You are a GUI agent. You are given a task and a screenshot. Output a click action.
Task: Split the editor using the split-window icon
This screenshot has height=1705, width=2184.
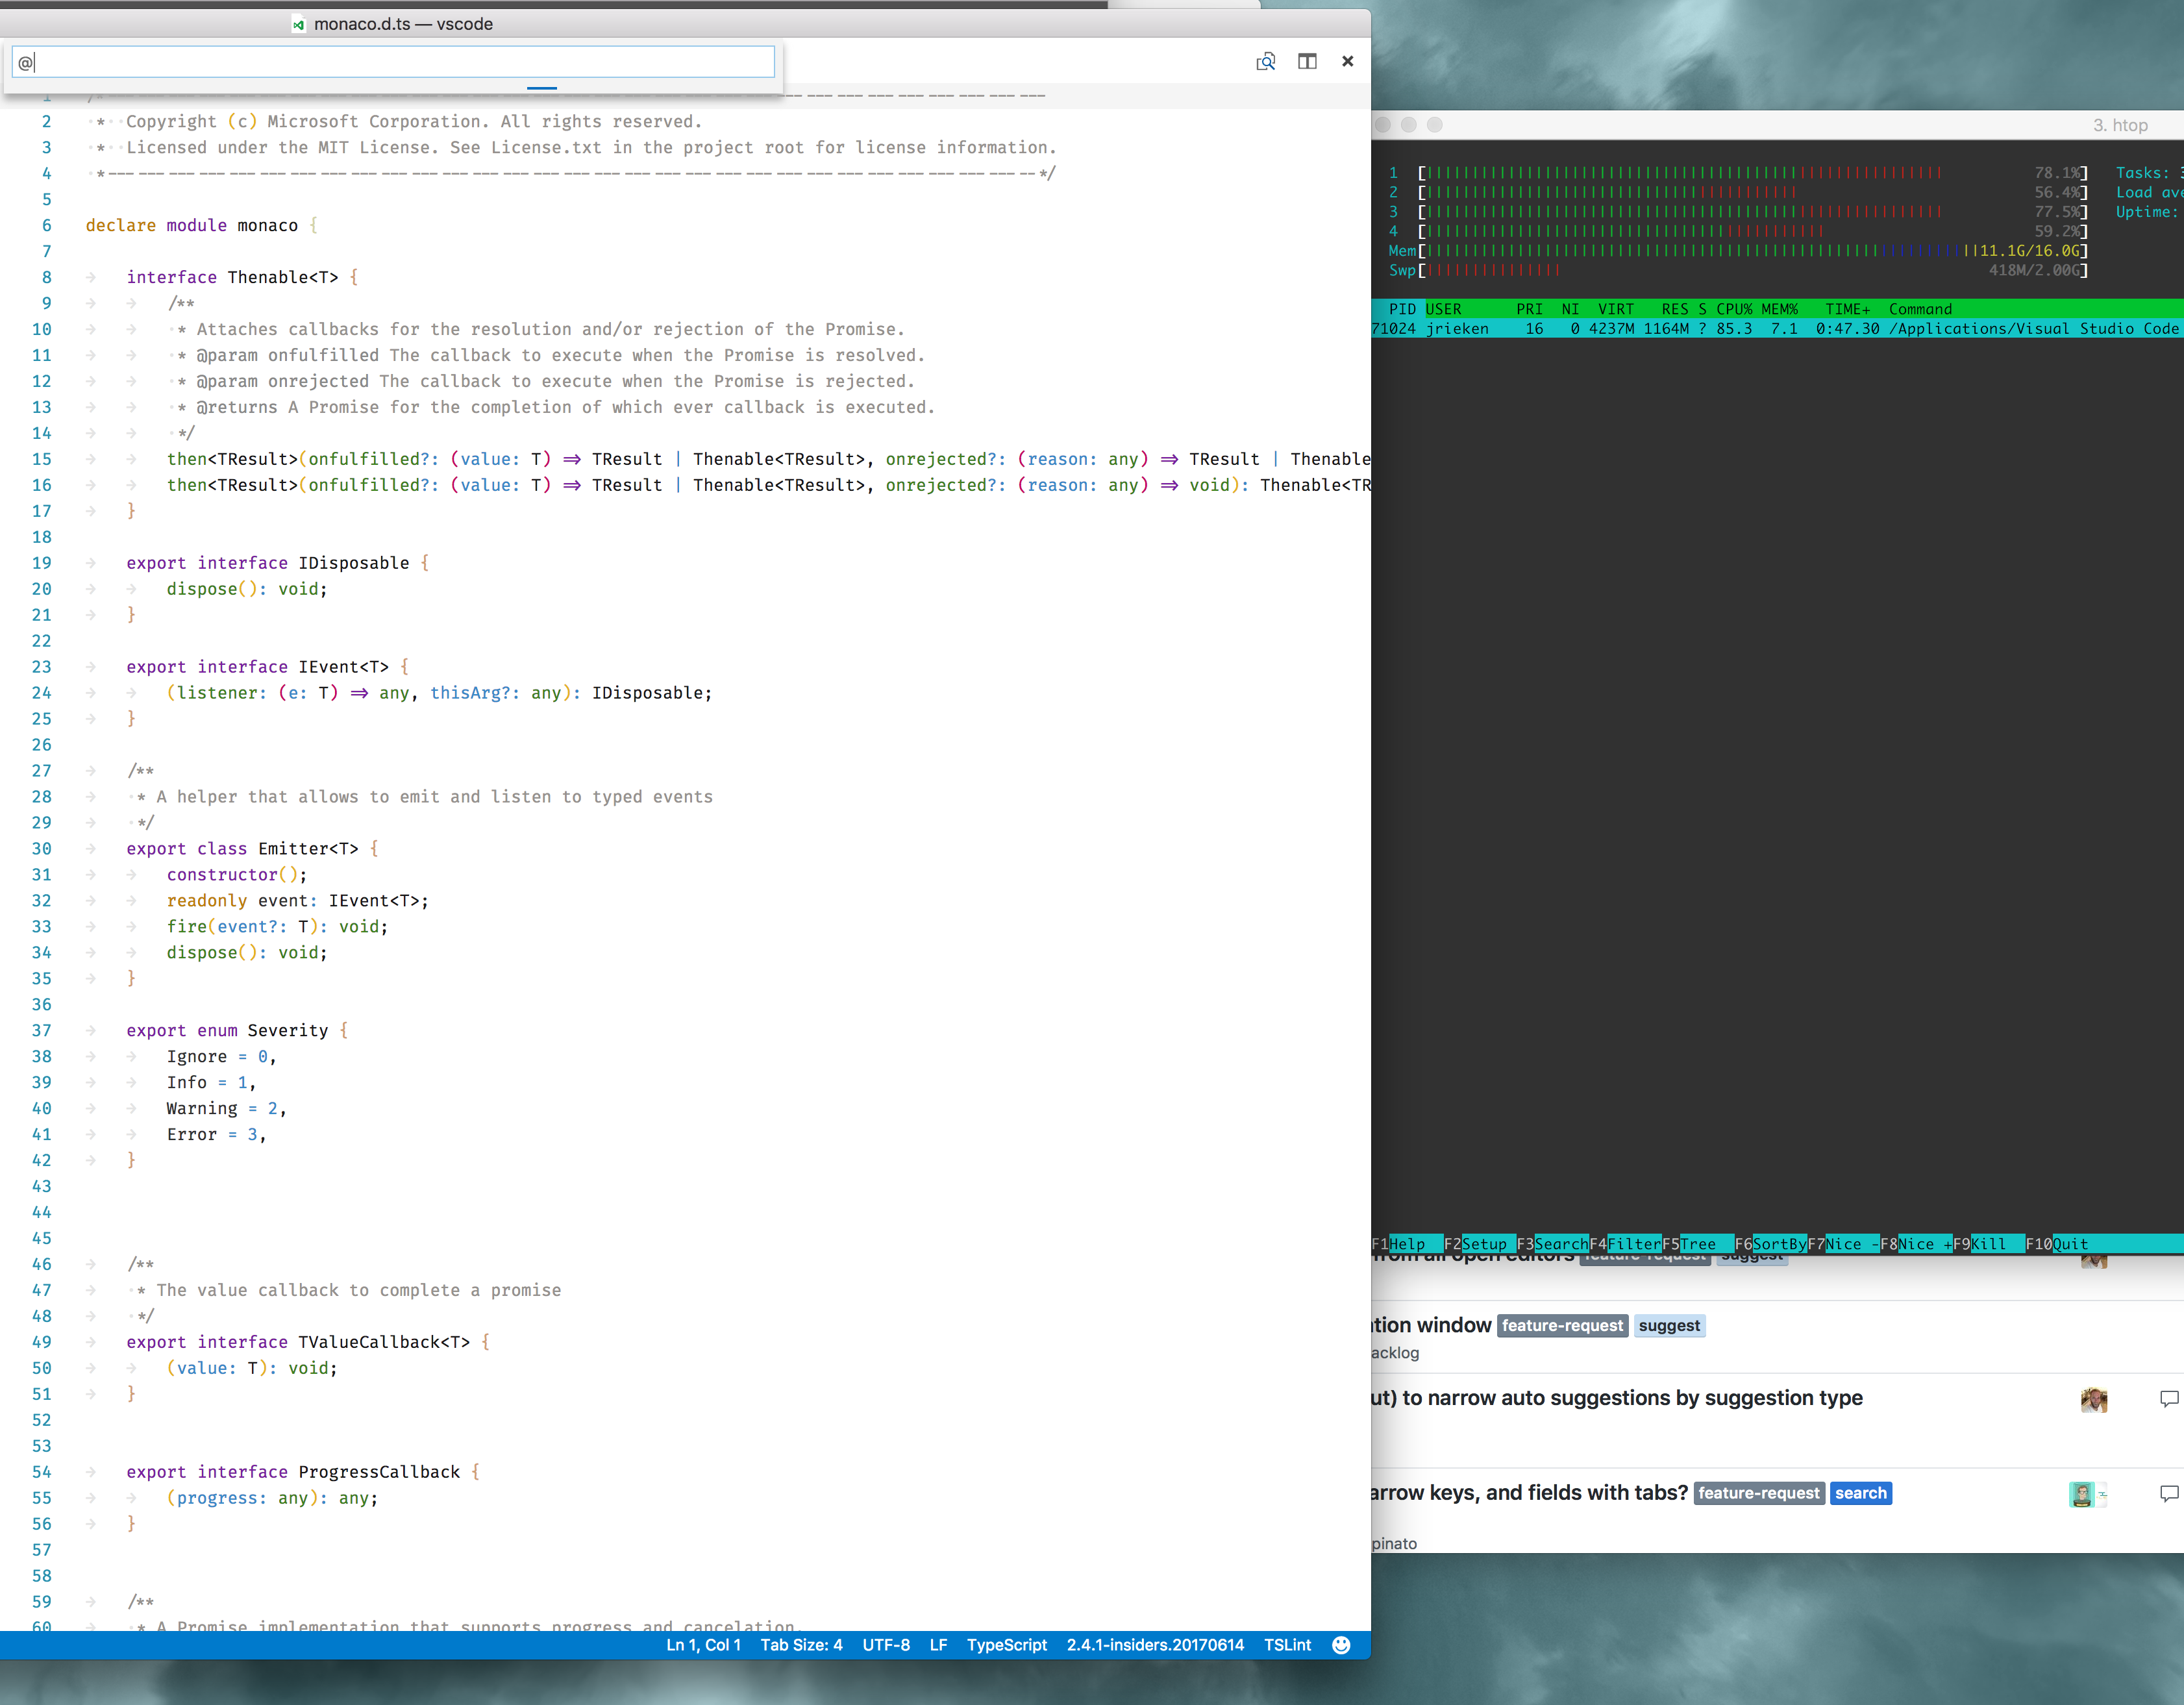tap(1307, 61)
